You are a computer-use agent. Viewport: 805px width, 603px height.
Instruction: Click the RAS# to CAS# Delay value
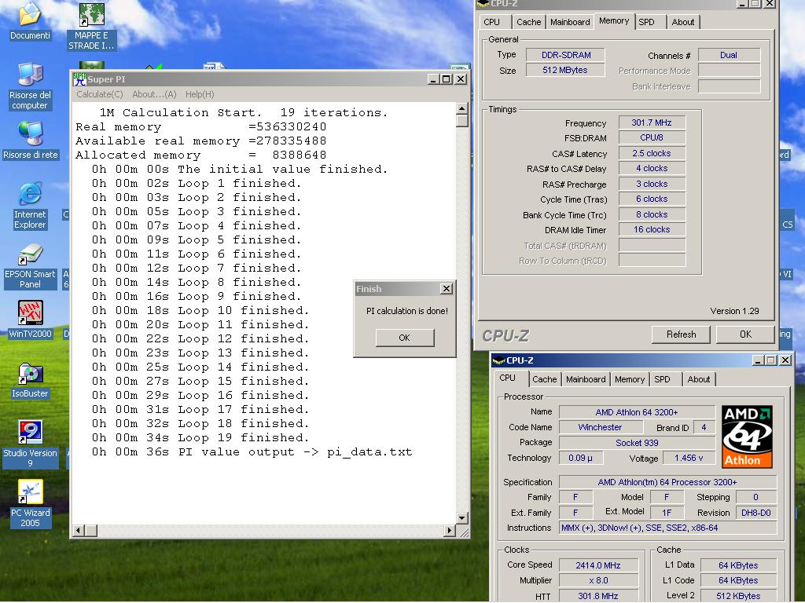(x=652, y=168)
